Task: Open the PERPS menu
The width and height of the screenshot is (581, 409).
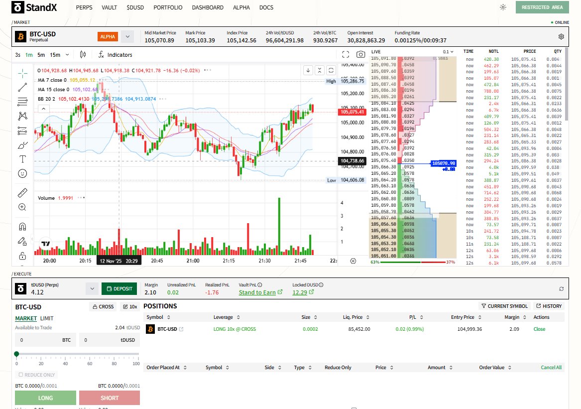Action: point(84,7)
